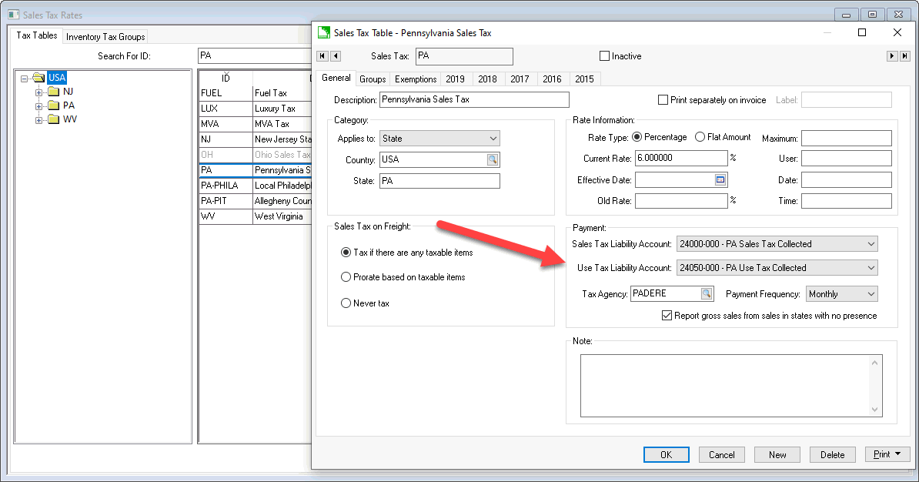
Task: Choose Never tax freight option
Action: click(346, 303)
